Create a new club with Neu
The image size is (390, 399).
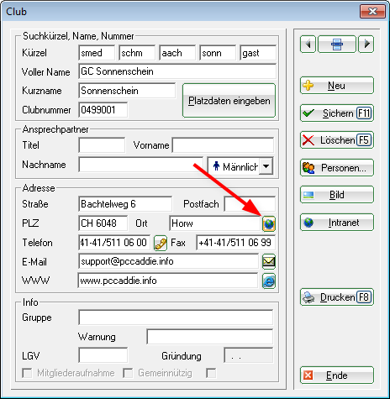click(x=337, y=86)
